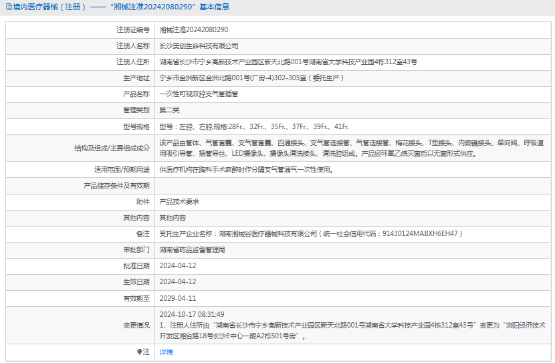555x363 pixels.
Task: Click the 适用范围/预期用途 label
Action: (x=122, y=170)
